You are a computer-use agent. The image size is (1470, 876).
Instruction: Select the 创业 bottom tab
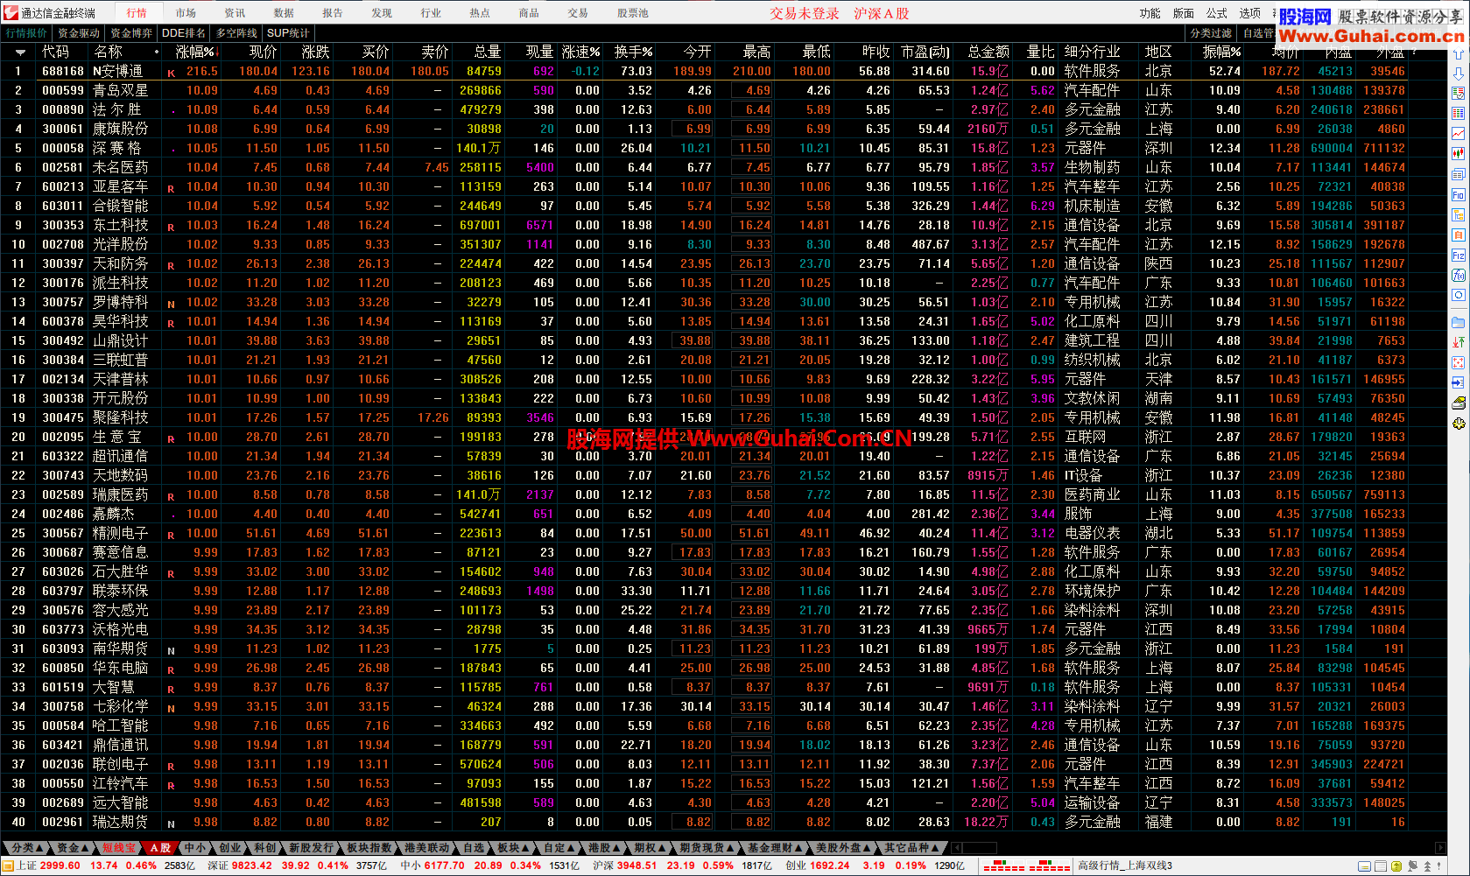(229, 848)
